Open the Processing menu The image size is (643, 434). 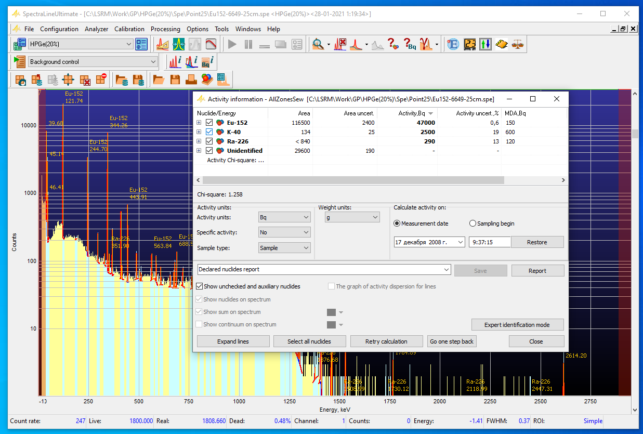[165, 29]
